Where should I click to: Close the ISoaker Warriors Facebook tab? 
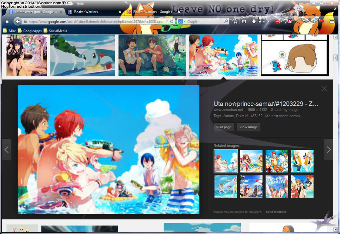pos(120,12)
